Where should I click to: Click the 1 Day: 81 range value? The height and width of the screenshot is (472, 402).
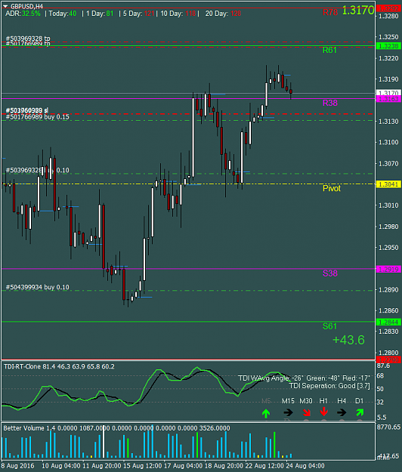click(x=100, y=14)
